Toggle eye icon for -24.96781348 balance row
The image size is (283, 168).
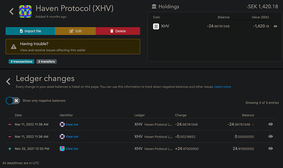[270, 124]
